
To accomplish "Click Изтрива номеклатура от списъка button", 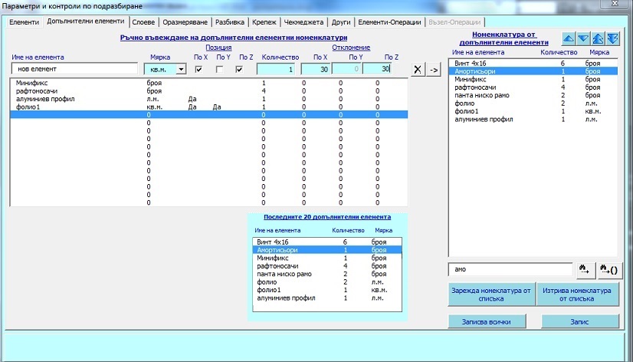I will pos(577,295).
